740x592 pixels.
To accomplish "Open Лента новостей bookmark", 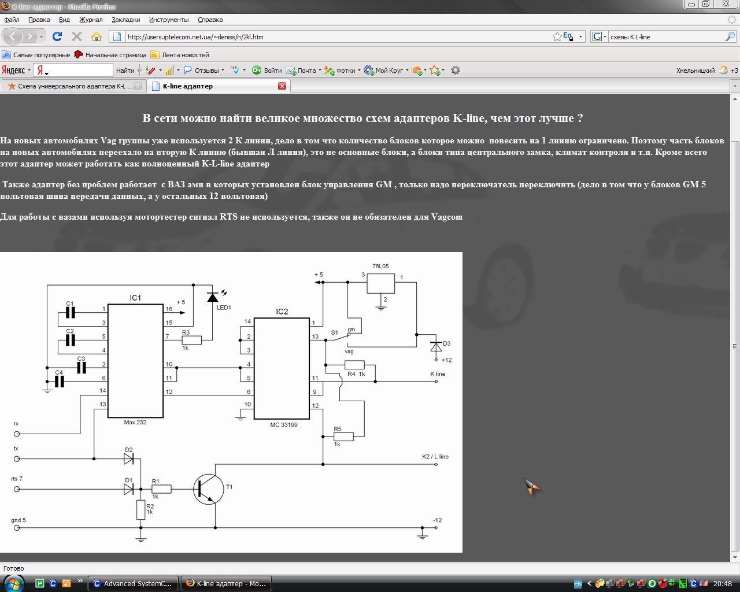I will click(180, 55).
